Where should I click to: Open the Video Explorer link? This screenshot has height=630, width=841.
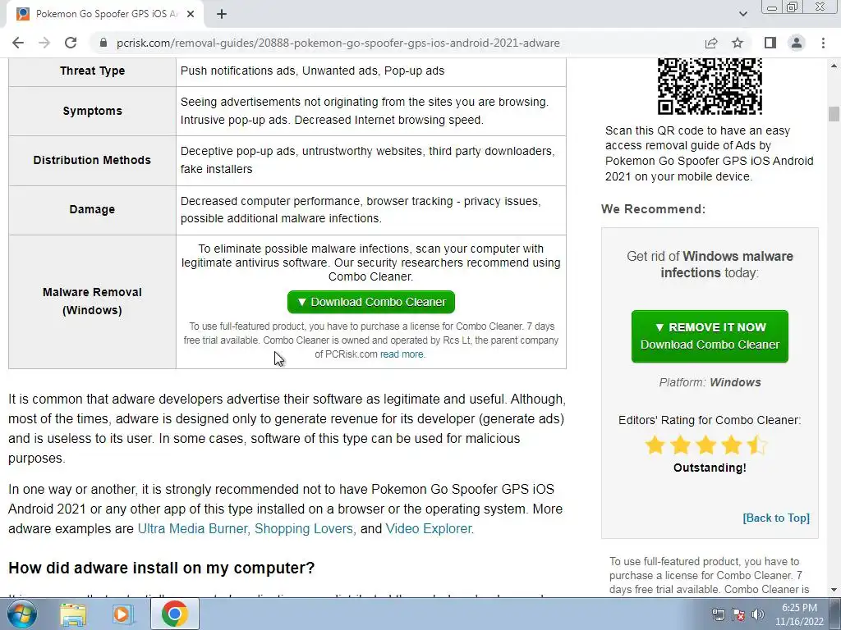[x=429, y=529]
